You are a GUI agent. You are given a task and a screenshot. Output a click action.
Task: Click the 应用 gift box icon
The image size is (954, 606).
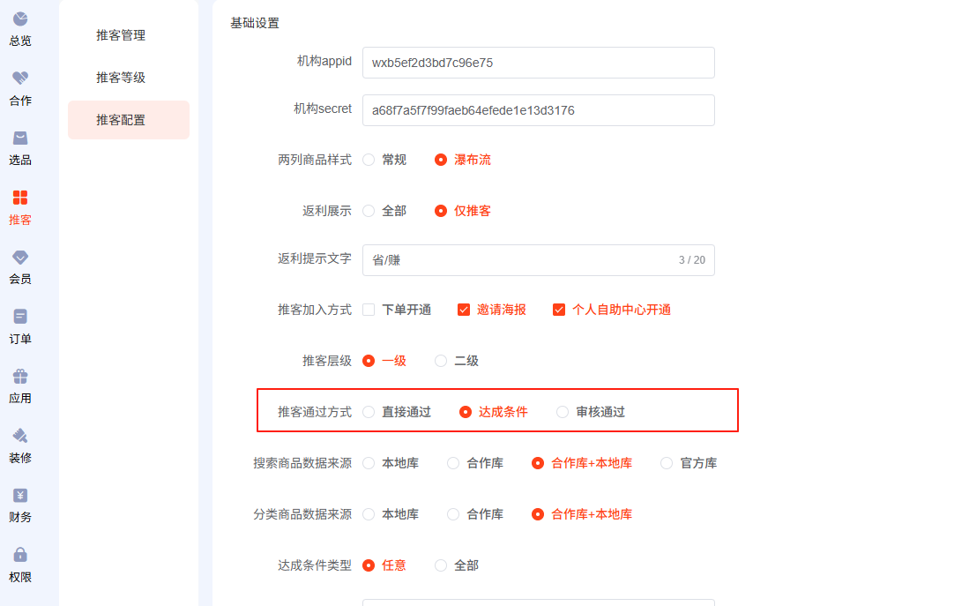click(20, 377)
